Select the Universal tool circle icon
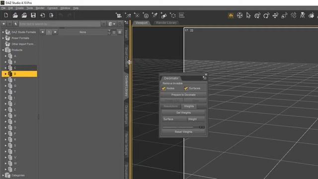The width and height of the screenshot is (318, 179). 239,15
